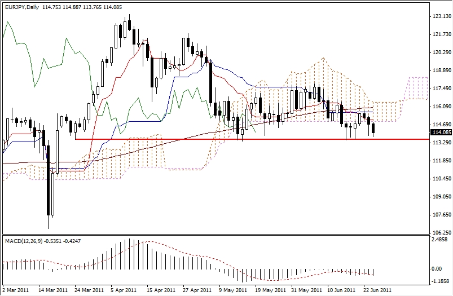The width and height of the screenshot is (453, 296).
Task: Click the last black candlestick on the chart
Action: (x=373, y=129)
